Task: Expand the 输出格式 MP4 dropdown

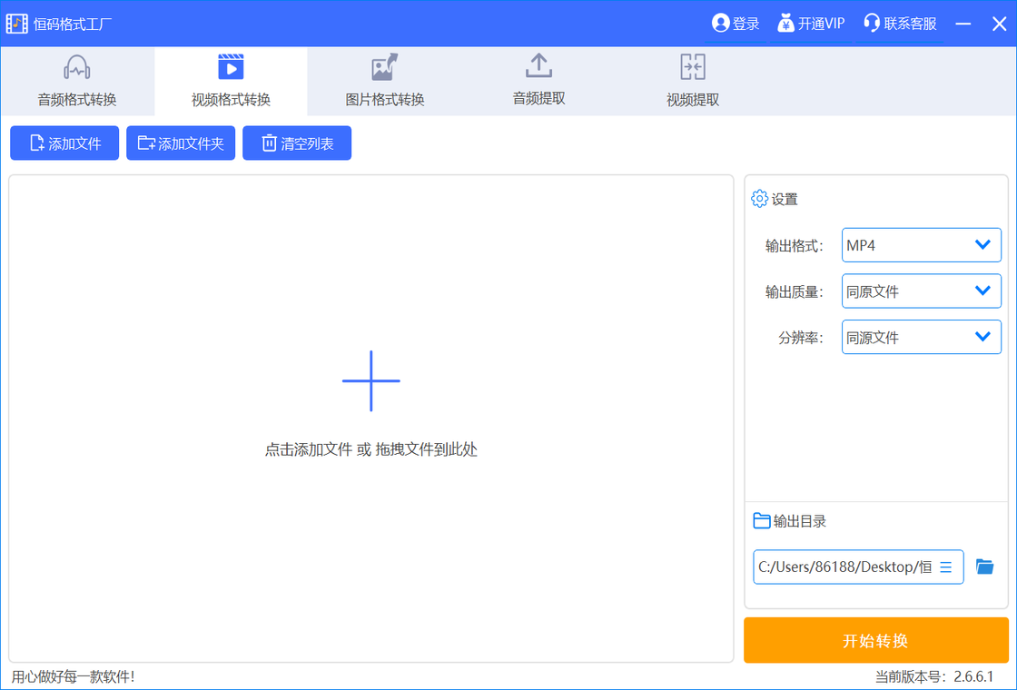Action: (x=921, y=245)
